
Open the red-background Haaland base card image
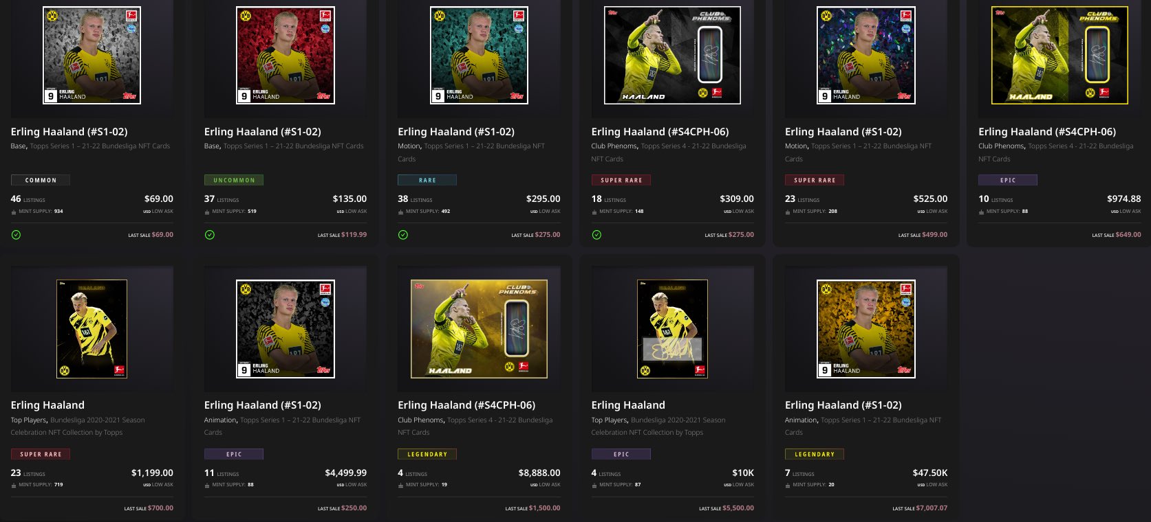coord(286,56)
